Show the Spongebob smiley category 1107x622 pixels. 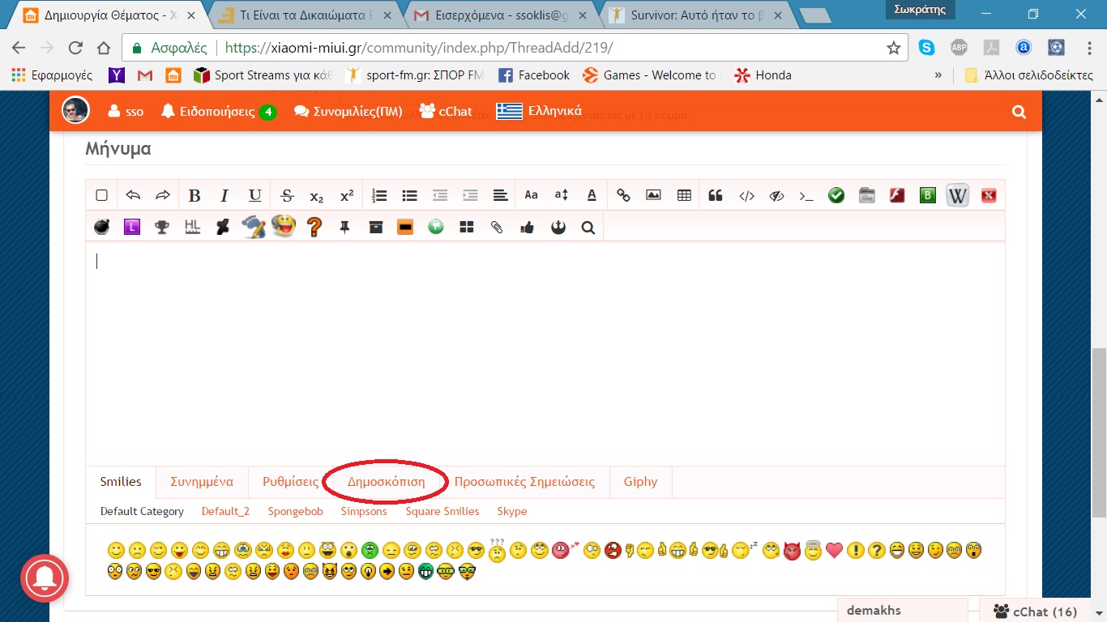tap(295, 511)
